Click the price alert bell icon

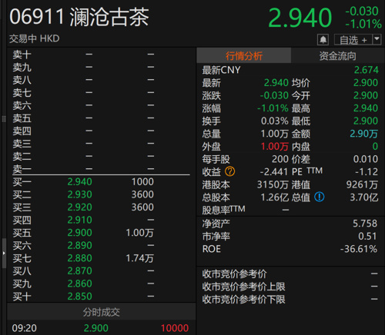coord(323,40)
